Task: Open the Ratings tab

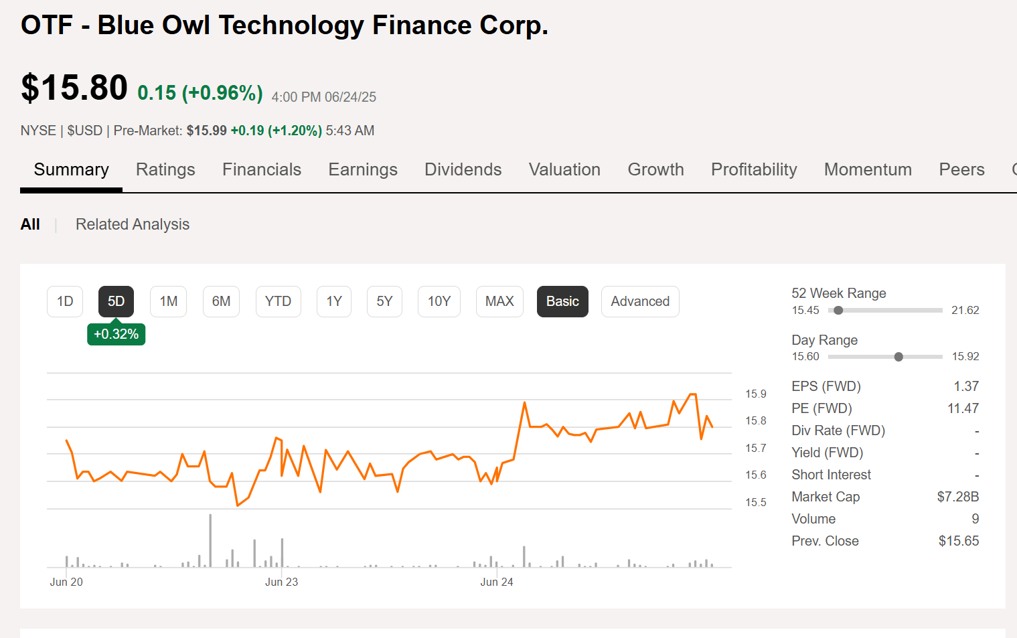Action: 165,169
